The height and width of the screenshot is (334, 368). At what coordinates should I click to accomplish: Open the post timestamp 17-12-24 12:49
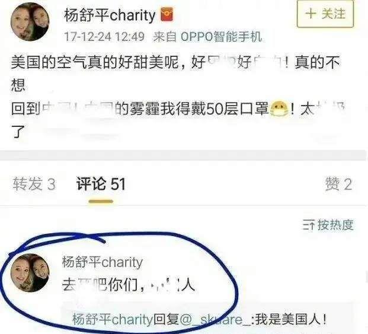point(104,37)
